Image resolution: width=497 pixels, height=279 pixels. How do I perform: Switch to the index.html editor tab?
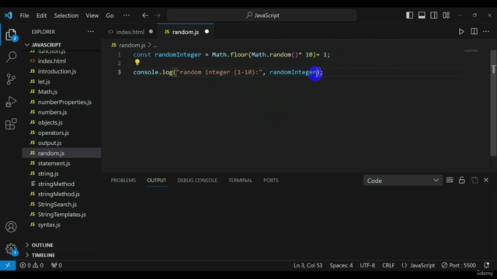[130, 32]
